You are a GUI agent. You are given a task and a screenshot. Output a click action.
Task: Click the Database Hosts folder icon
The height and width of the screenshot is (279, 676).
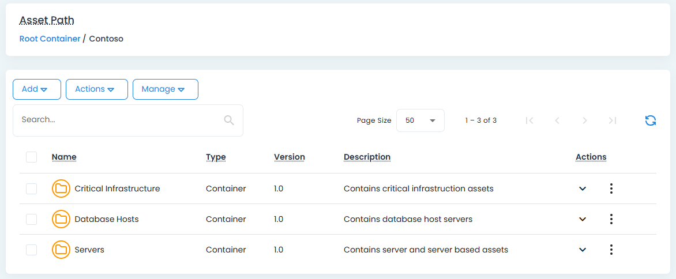pyautogui.click(x=61, y=219)
